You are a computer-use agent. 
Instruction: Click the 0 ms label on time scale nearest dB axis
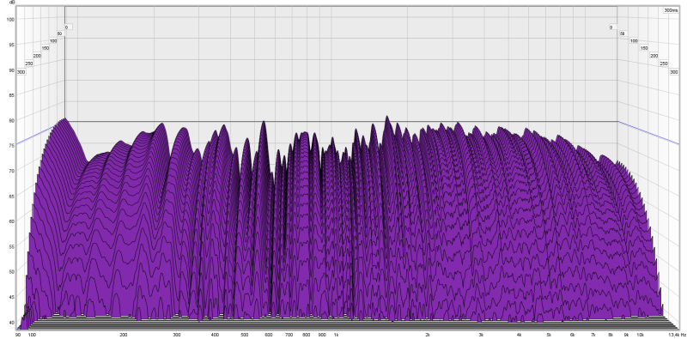coord(67,27)
